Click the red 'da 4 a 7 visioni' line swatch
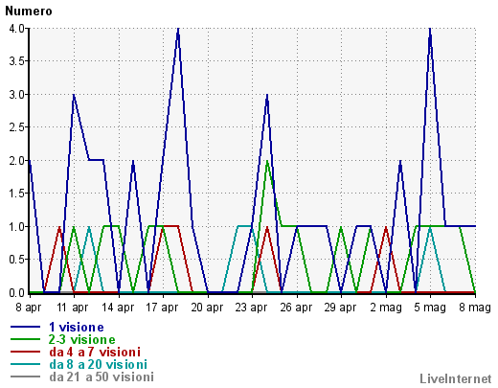 coord(26,352)
